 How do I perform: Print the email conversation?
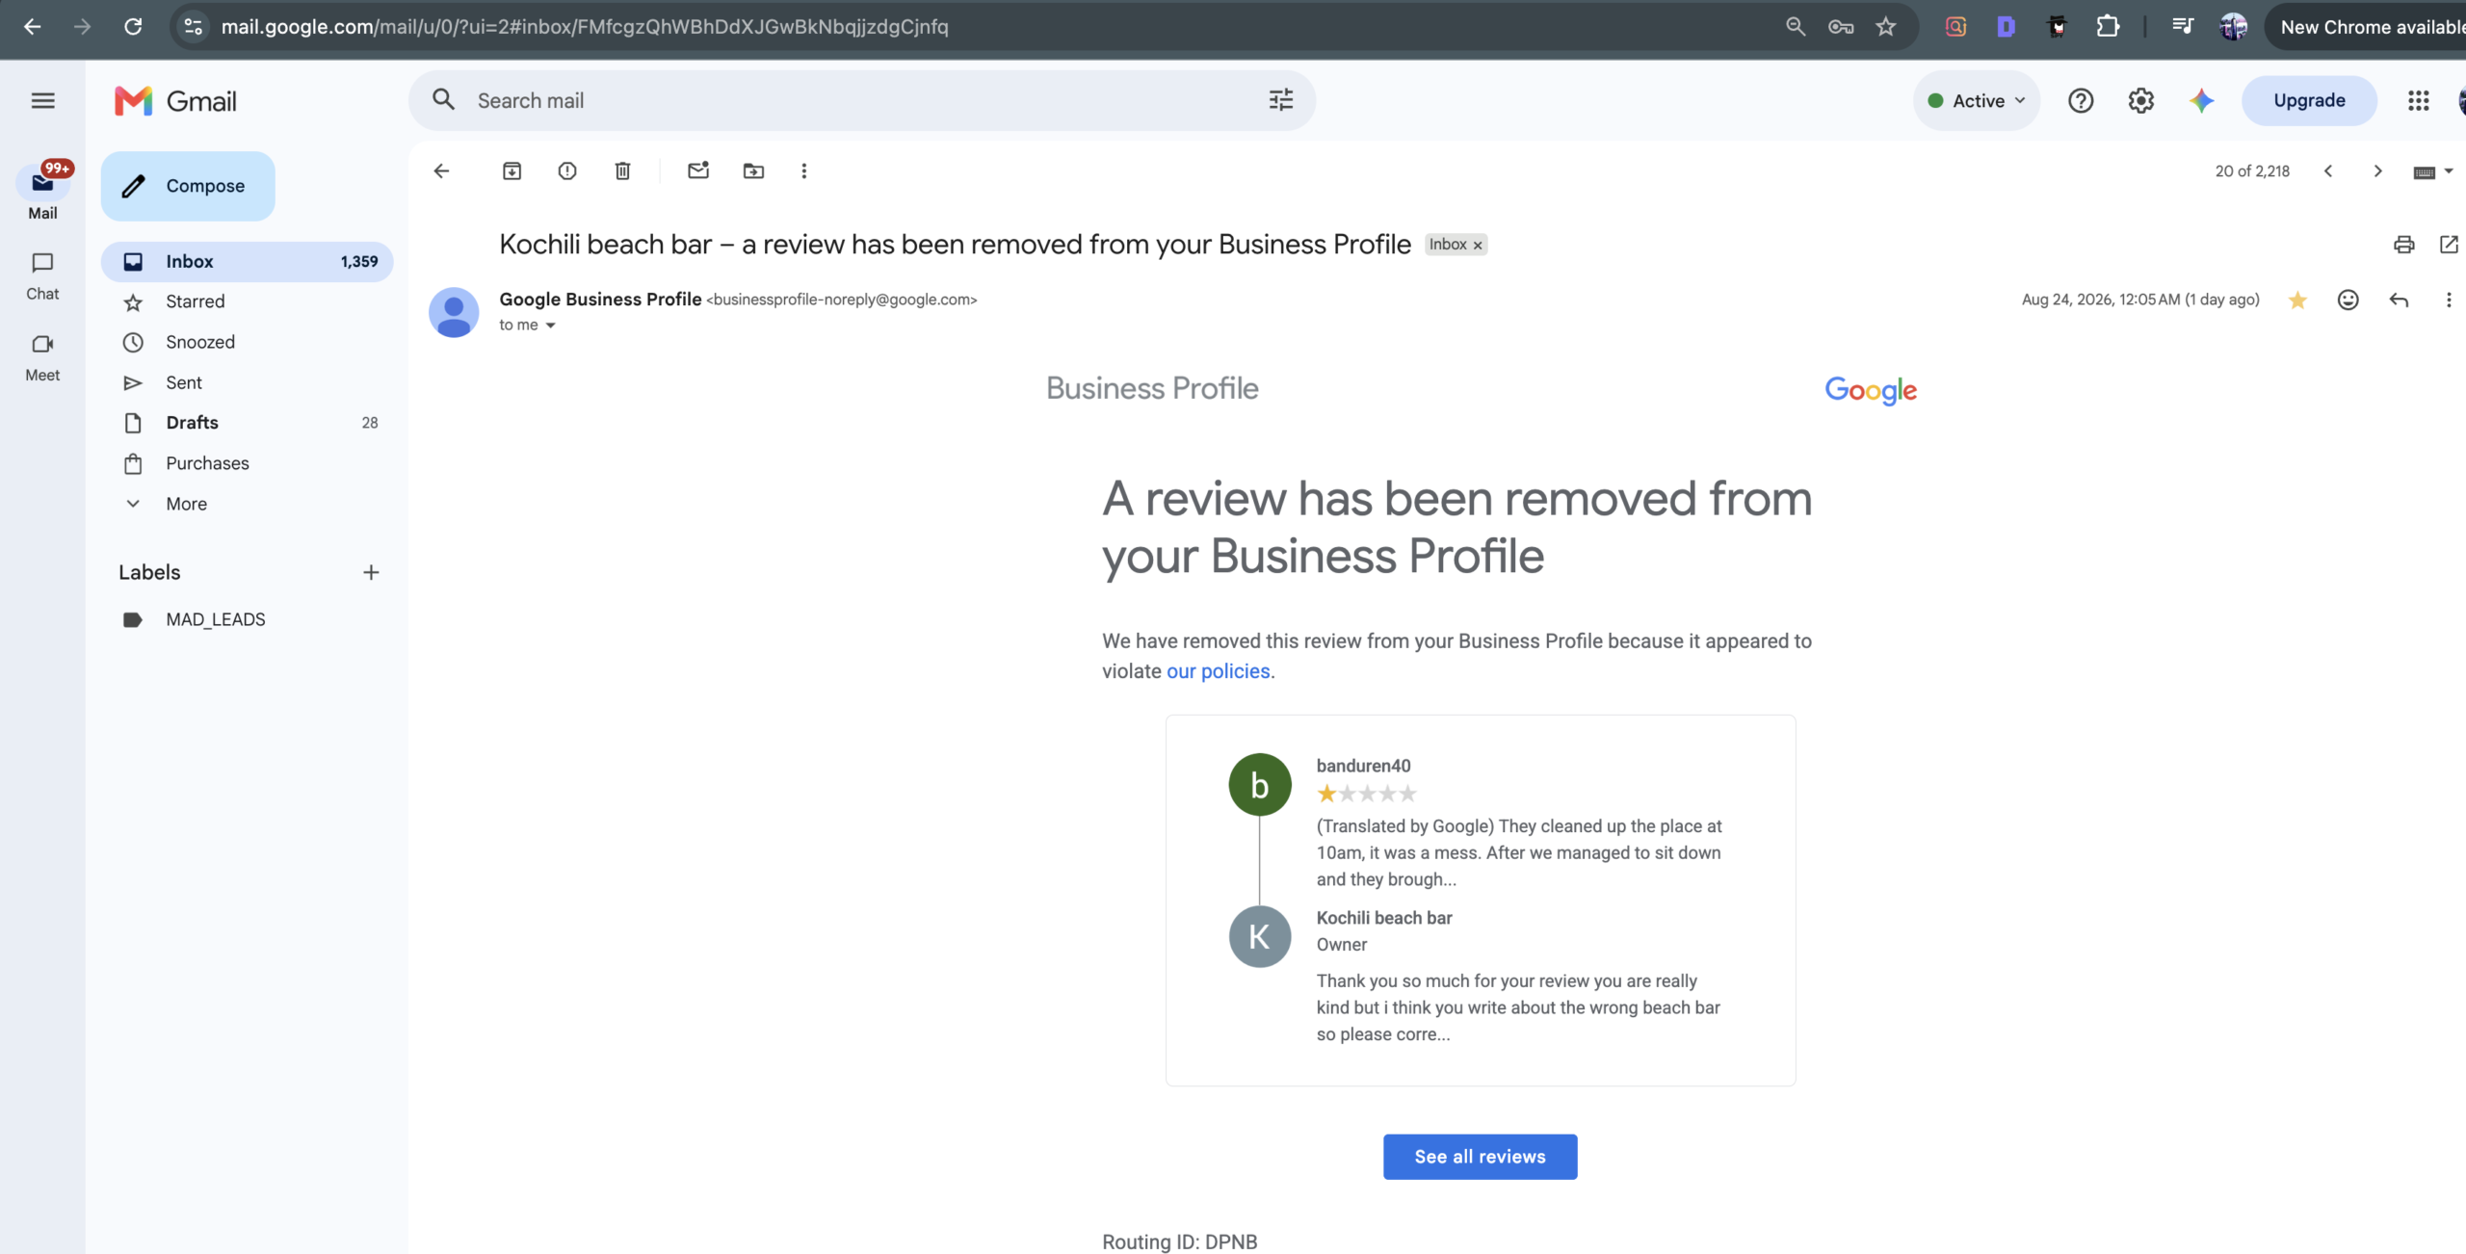(x=2404, y=245)
